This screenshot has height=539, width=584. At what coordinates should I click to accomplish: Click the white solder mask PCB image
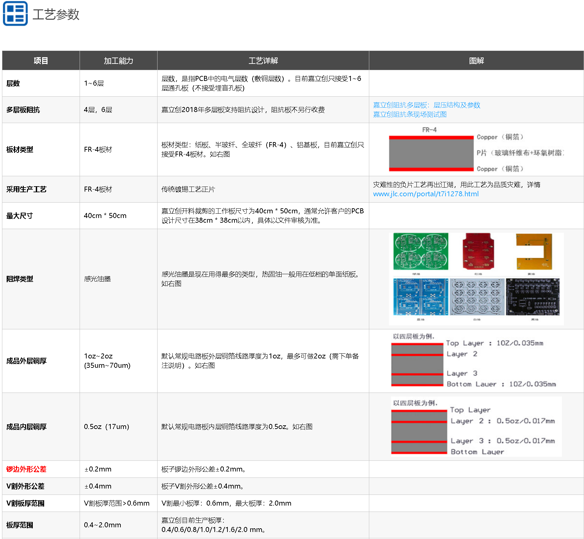point(477,297)
